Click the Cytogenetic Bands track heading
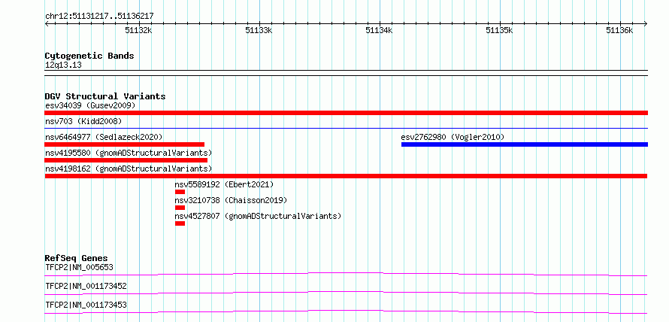The image size is (669, 322). (89, 56)
